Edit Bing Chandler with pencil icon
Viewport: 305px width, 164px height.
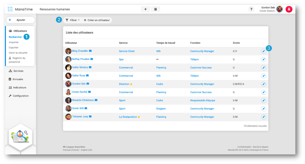tap(263, 51)
